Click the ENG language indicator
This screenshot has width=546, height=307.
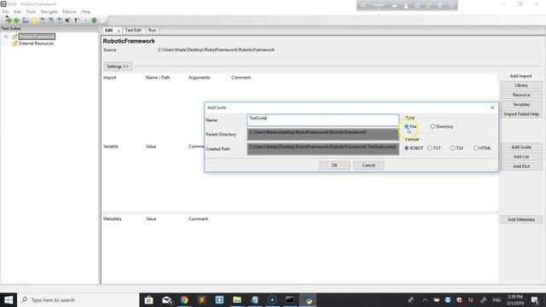point(497,299)
